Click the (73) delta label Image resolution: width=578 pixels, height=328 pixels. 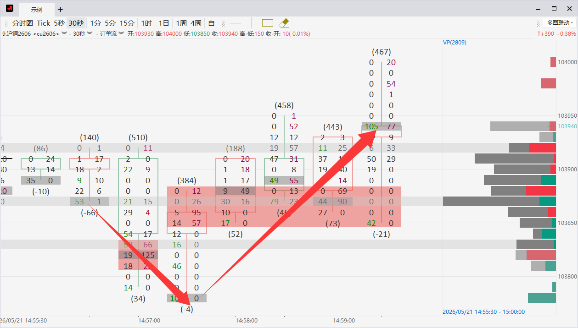[333, 224]
